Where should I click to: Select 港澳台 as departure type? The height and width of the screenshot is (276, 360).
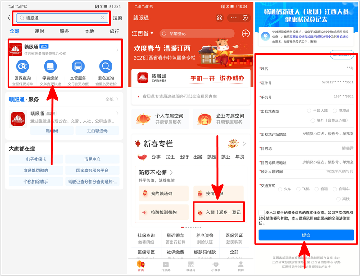pos(335,110)
